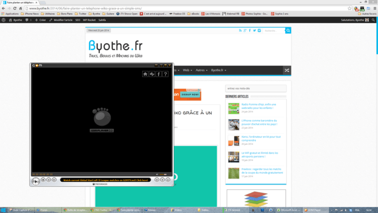Click the Windows Start button
The width and height of the screenshot is (378, 213).
4,210
